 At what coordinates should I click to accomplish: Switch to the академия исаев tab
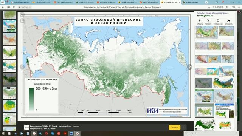click(x=106, y=2)
